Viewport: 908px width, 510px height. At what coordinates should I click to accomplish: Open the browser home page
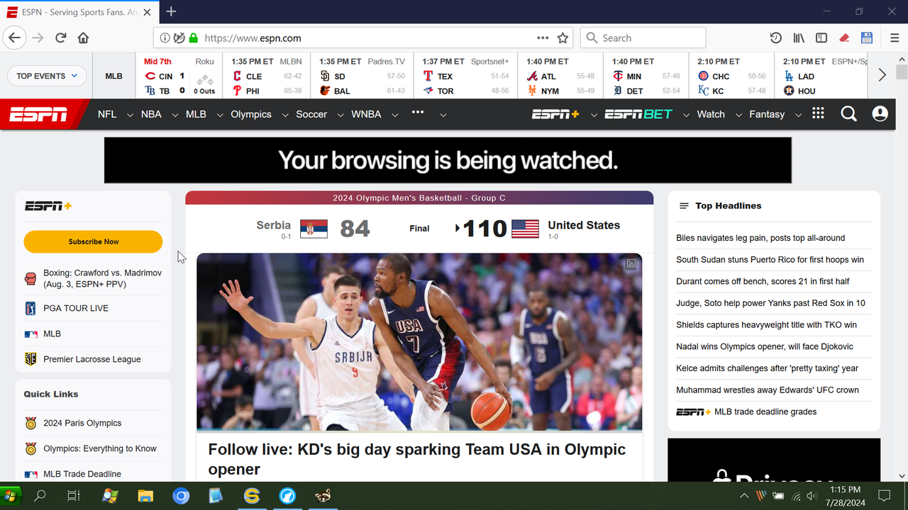coord(83,38)
